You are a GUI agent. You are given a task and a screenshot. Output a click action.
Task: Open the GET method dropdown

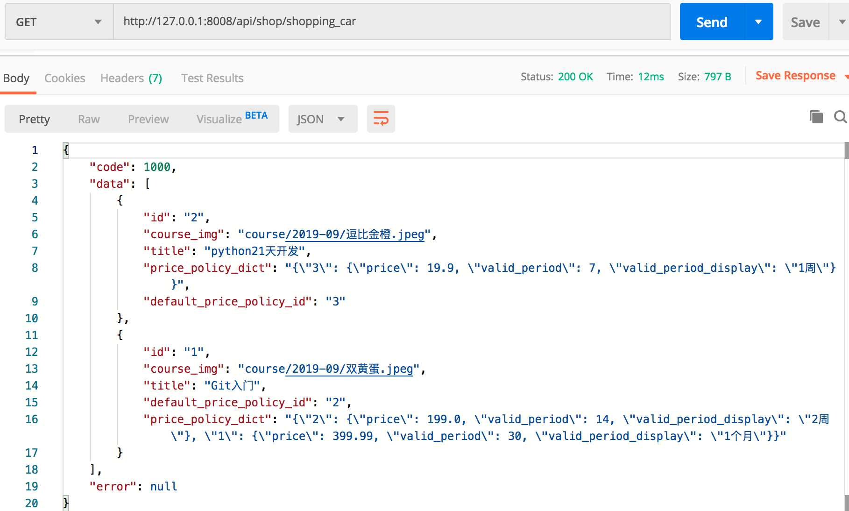click(x=59, y=21)
